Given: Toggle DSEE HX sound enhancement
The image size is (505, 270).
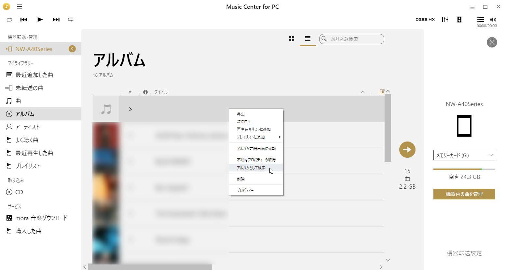Looking at the screenshot, I should tap(425, 20).
